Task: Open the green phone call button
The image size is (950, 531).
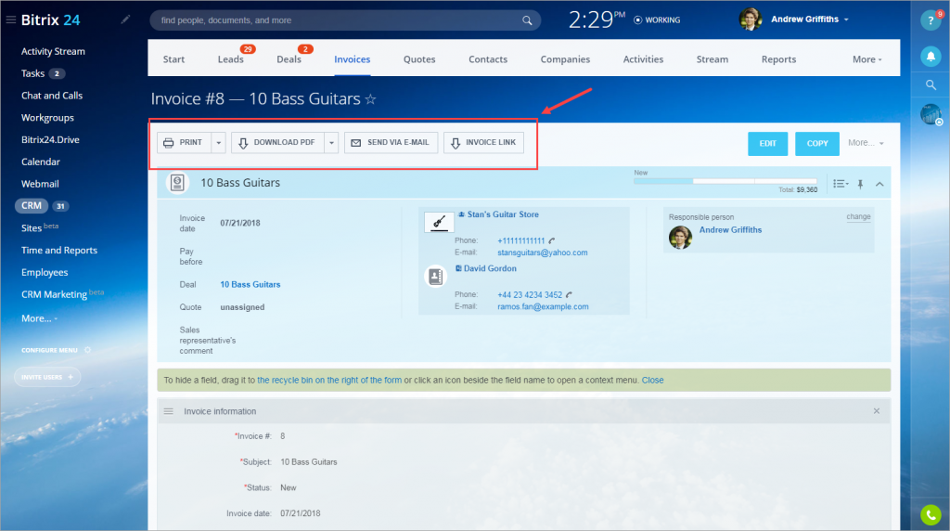Action: coord(931,514)
